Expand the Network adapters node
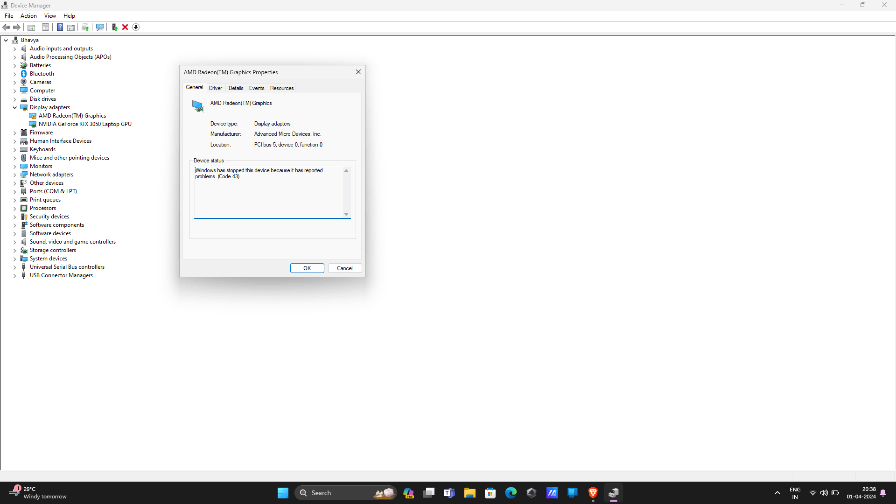Viewport: 896px width, 504px height. pos(14,175)
